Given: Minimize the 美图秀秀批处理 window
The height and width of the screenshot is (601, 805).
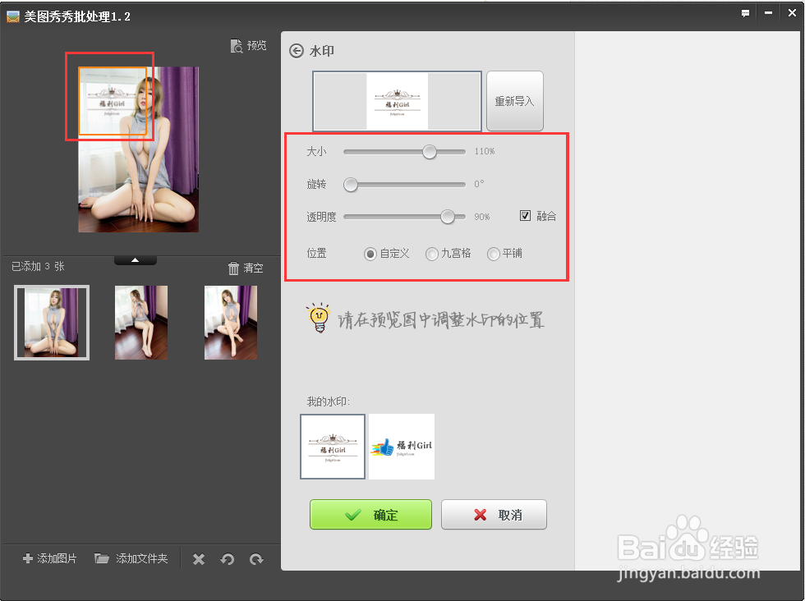Looking at the screenshot, I should pyautogui.click(x=769, y=13).
